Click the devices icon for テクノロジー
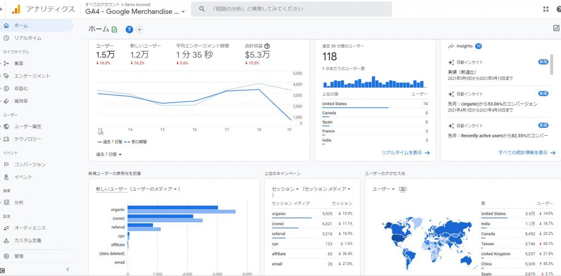561x276 pixels. coord(6,139)
